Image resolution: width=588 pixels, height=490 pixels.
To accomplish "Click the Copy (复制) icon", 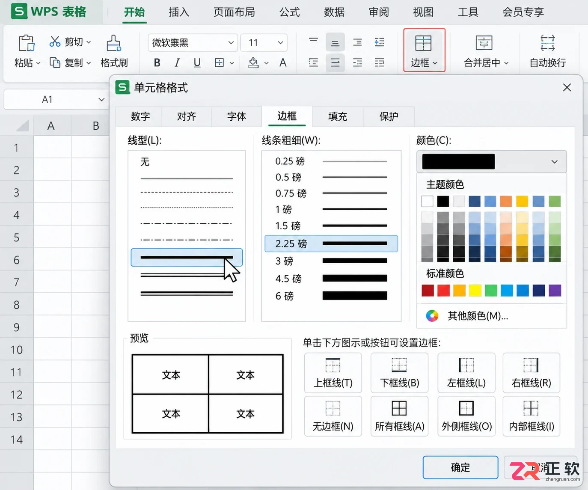I will point(55,62).
